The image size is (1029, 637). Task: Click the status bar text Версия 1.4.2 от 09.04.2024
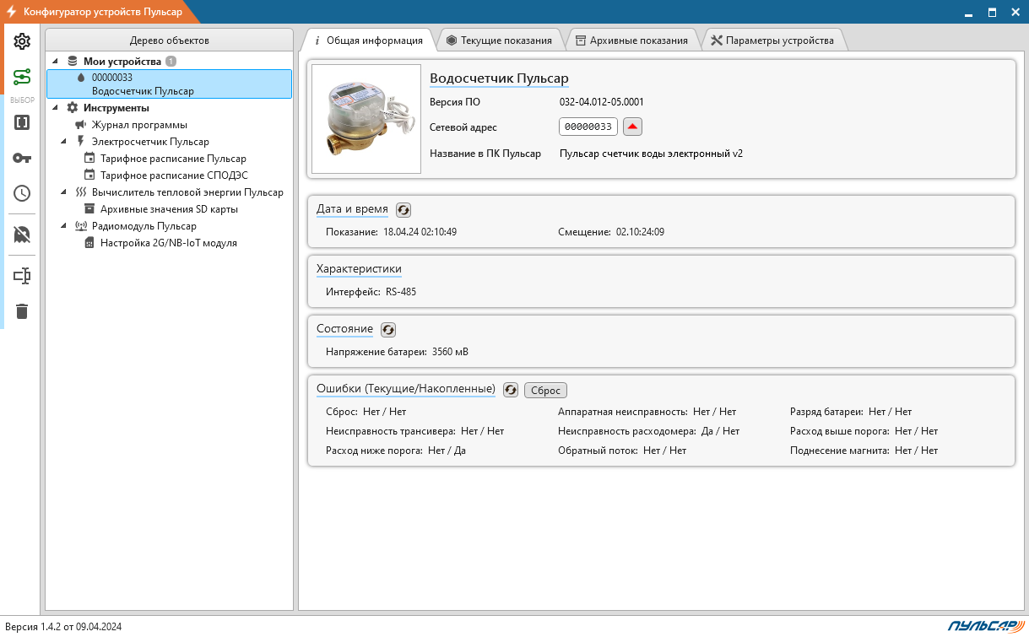point(64,627)
